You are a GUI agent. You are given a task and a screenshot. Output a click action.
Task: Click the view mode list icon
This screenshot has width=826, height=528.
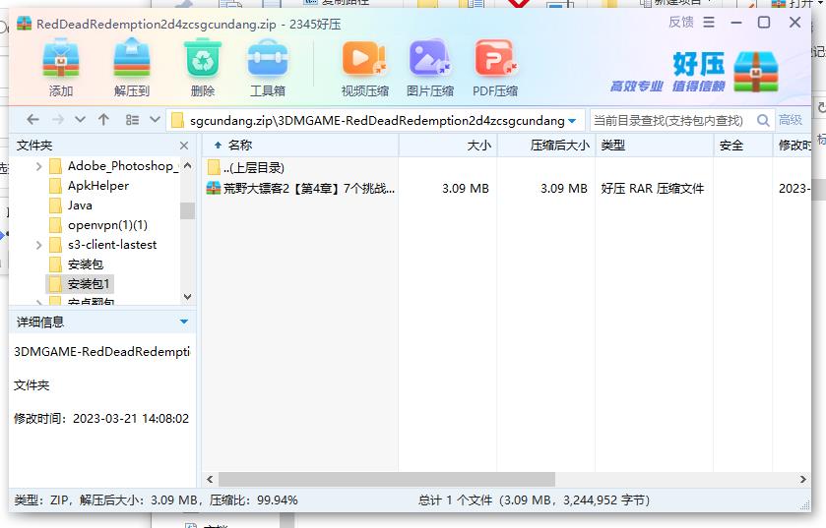point(132,120)
